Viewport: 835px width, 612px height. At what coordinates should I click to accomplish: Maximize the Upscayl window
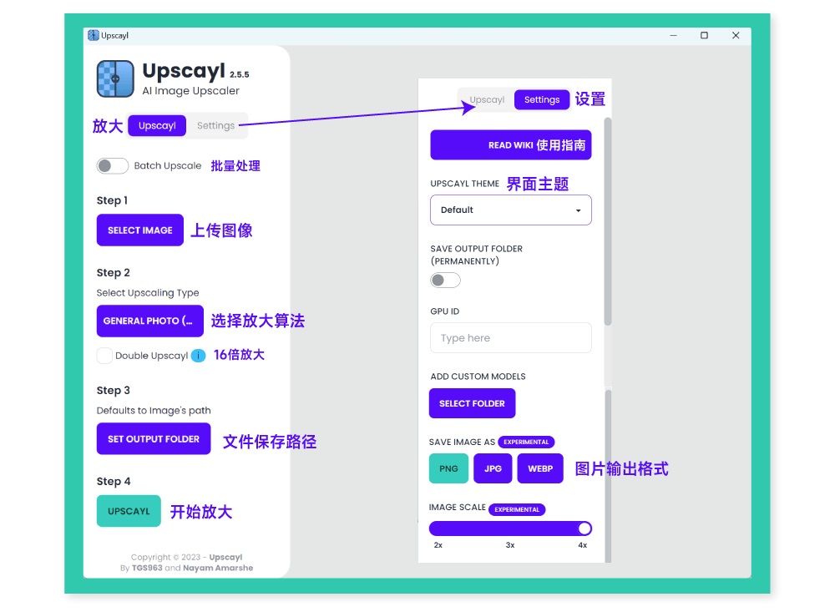pos(704,35)
